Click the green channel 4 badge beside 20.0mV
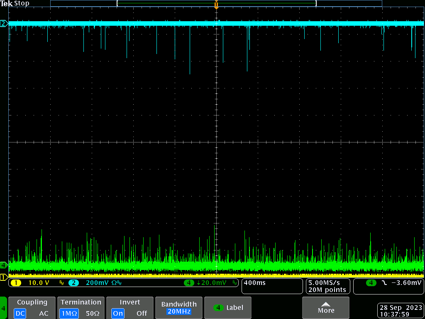The height and width of the screenshot is (319, 425). pos(189,283)
